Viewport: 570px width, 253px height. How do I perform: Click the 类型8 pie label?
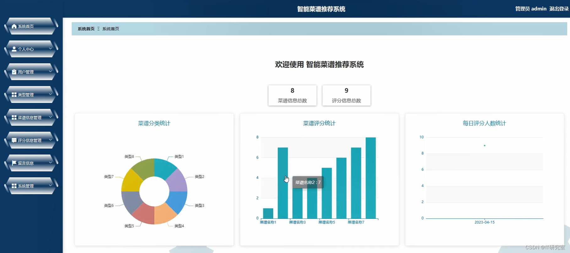(x=129, y=157)
